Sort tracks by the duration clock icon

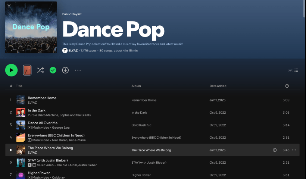[x=287, y=86]
